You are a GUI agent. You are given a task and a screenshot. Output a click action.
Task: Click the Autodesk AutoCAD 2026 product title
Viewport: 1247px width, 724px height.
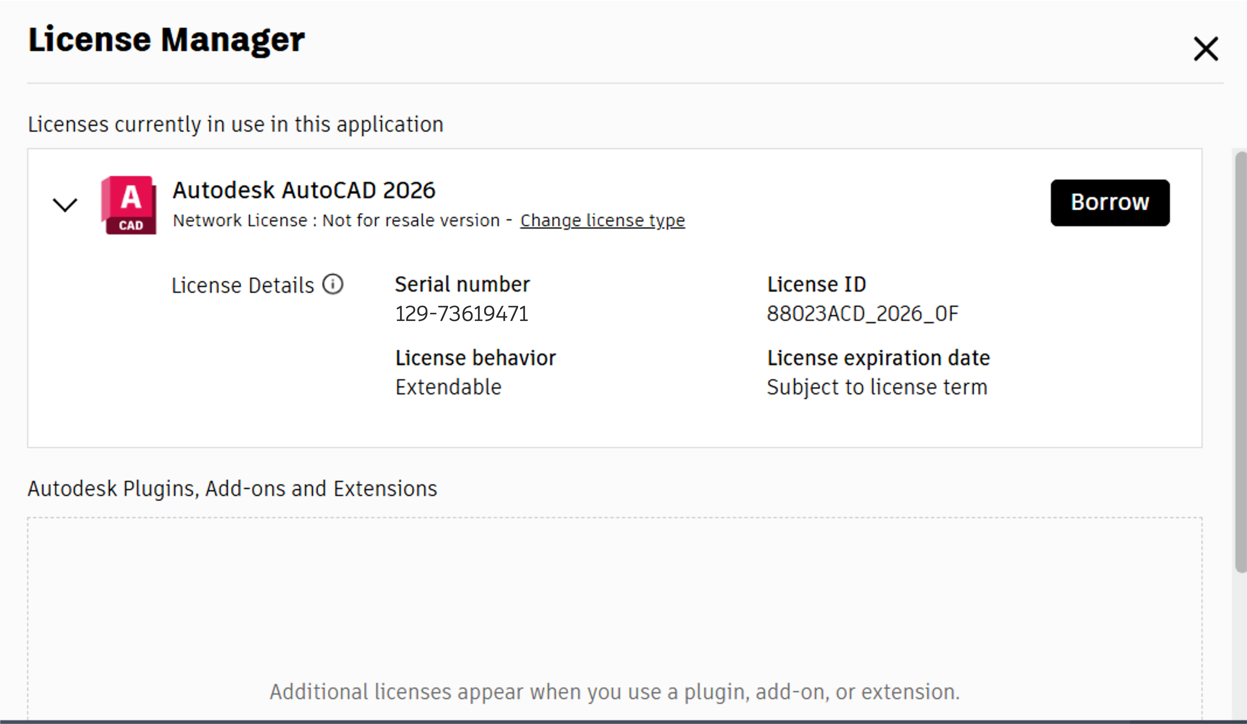click(303, 190)
